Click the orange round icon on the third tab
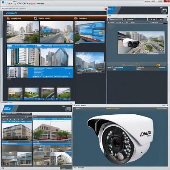 click(x=76, y=18)
